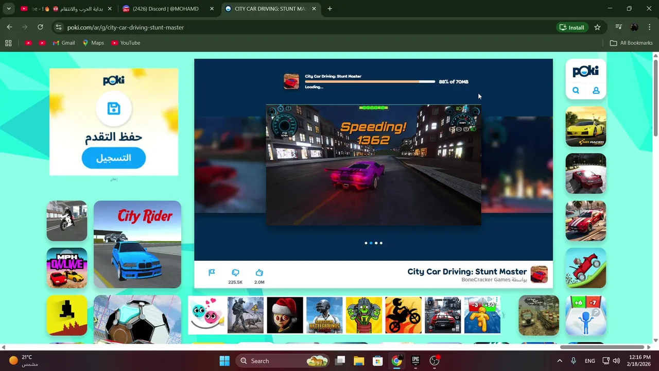Image resolution: width=659 pixels, height=371 pixels.
Task: Click the Speeding 1362 game preview image
Action: 374,165
